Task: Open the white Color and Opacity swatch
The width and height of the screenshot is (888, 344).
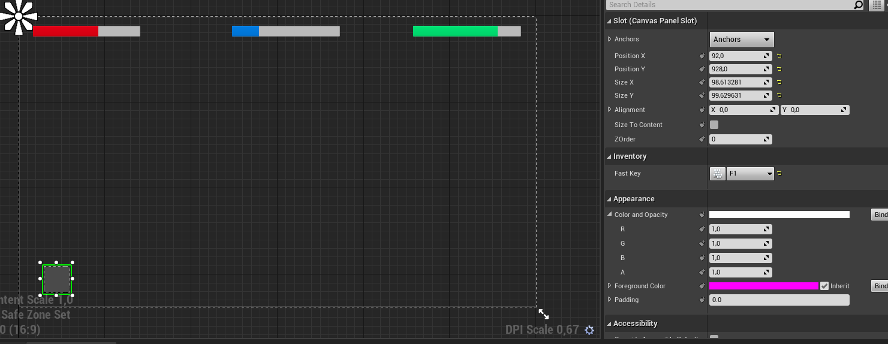Action: click(x=779, y=215)
